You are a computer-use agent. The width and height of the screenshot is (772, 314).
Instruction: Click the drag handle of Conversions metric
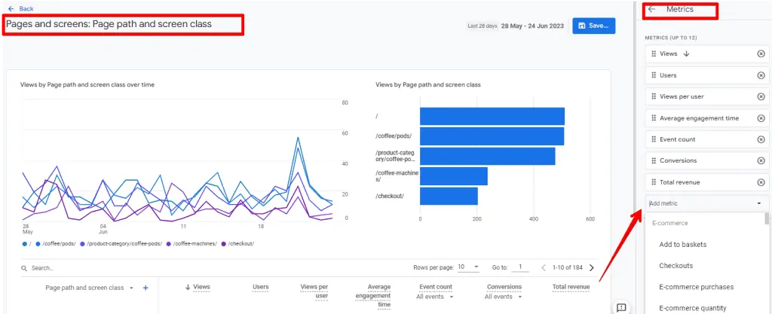click(654, 160)
